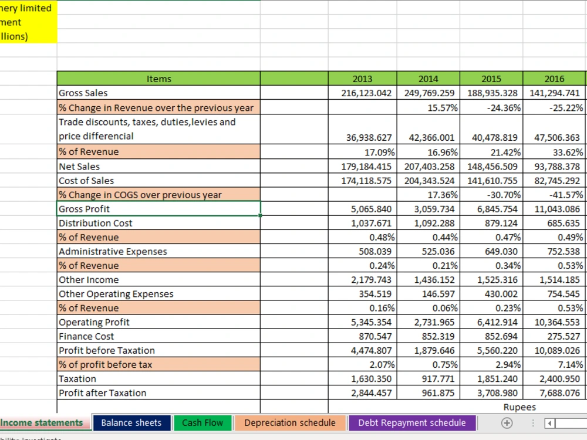Click the Distribution Cost value 1,092.288

(x=429, y=223)
